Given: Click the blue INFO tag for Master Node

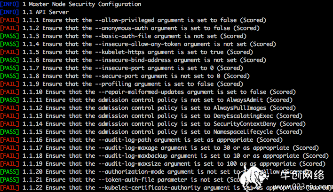Looking at the screenshot, I should pyautogui.click(x=9, y=4).
